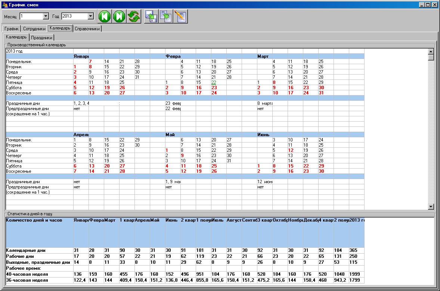This screenshot has height=291, width=440.
Task: Click the График смен title bar icon
Action: (5, 5)
